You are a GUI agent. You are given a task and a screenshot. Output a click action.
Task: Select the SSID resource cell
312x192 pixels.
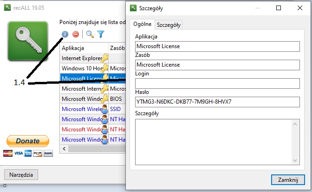[x=117, y=109]
